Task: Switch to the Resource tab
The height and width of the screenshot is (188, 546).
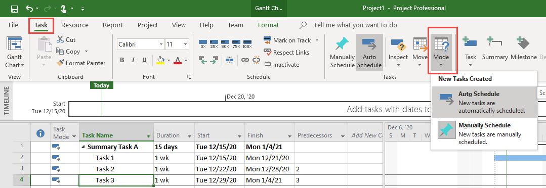Action: point(75,25)
